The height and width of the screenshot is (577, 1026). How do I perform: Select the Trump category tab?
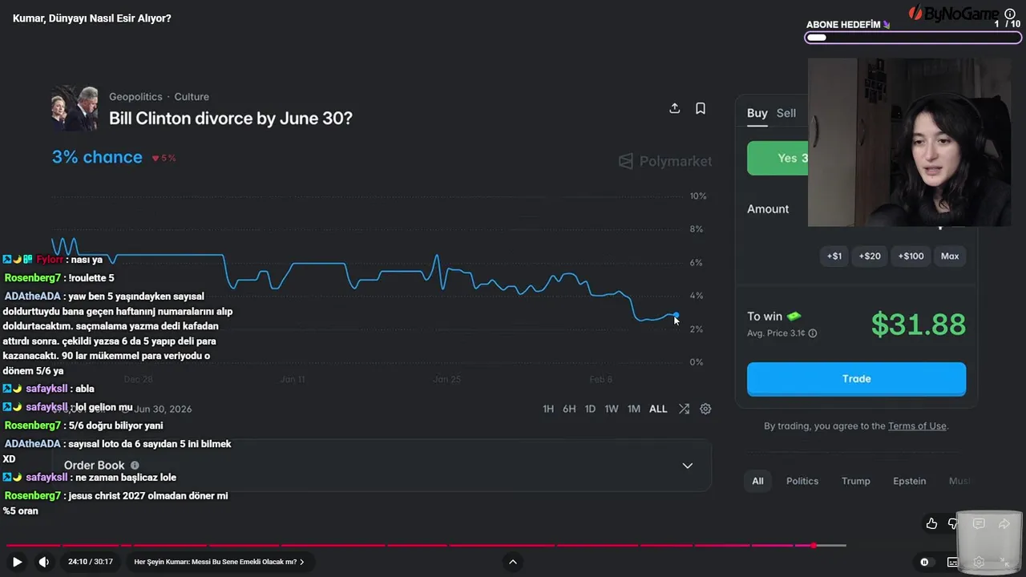pos(855,481)
